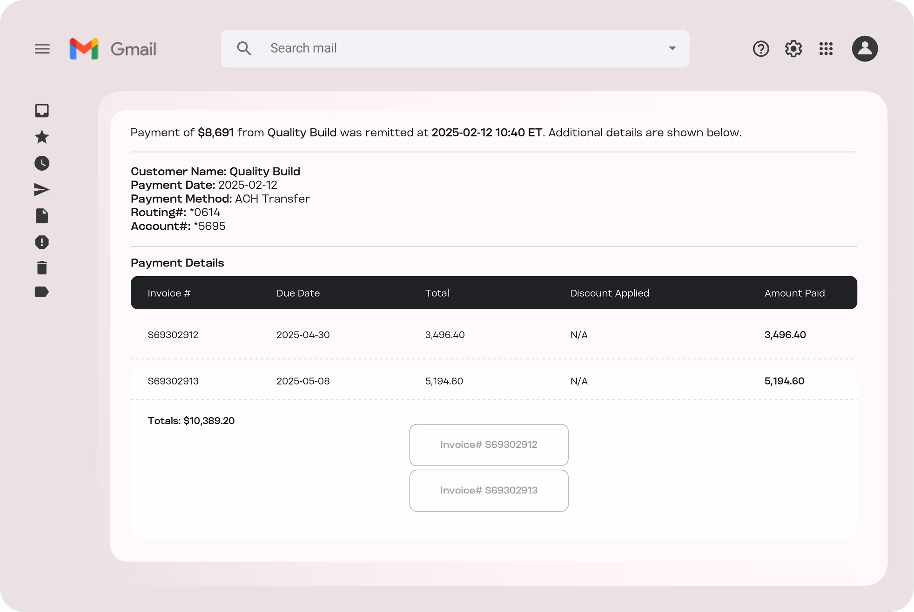Open the Invoice# S69302913 attachment button
914x612 pixels.
tap(489, 491)
